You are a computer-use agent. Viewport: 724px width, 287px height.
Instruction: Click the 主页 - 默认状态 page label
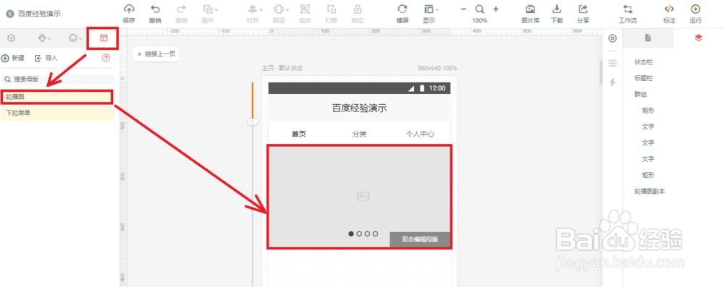tap(282, 68)
